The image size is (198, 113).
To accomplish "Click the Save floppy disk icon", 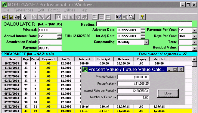I will click(11, 17).
